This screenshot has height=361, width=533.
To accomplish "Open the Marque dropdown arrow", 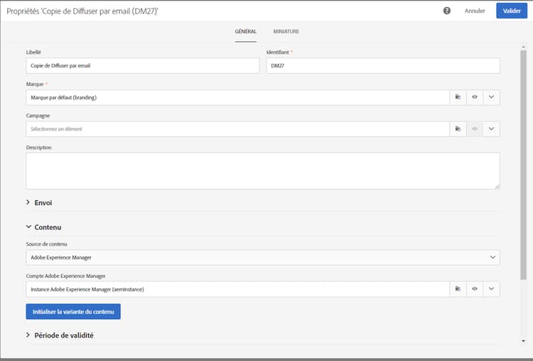I will click(491, 97).
